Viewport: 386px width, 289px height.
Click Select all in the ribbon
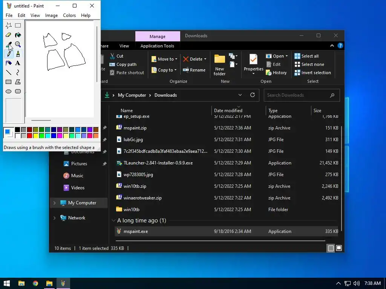pyautogui.click(x=307, y=56)
